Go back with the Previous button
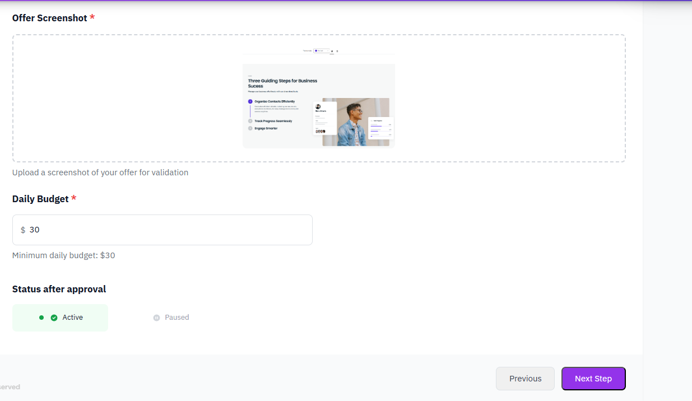Viewport: 692px width, 401px height. point(525,379)
